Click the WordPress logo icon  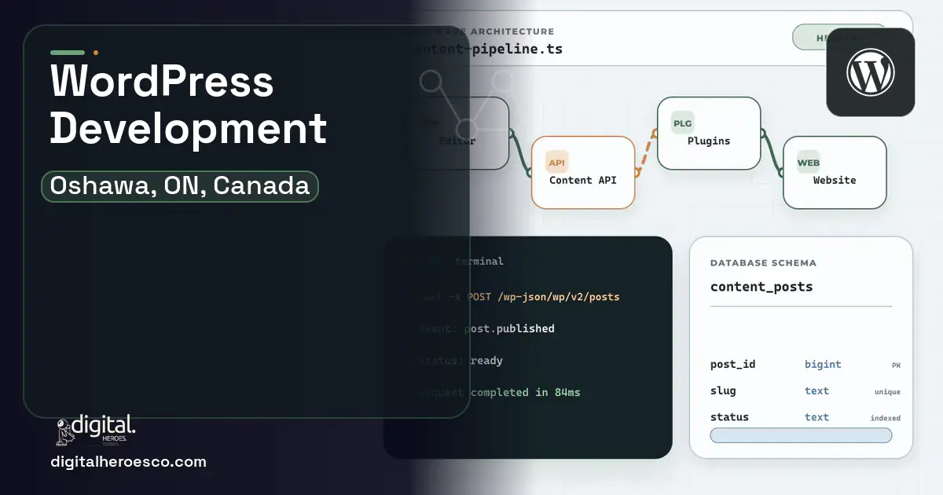[x=870, y=72]
